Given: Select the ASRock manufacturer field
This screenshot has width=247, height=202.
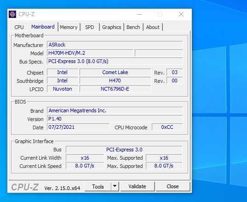Looking at the screenshot, I should click(x=115, y=45).
